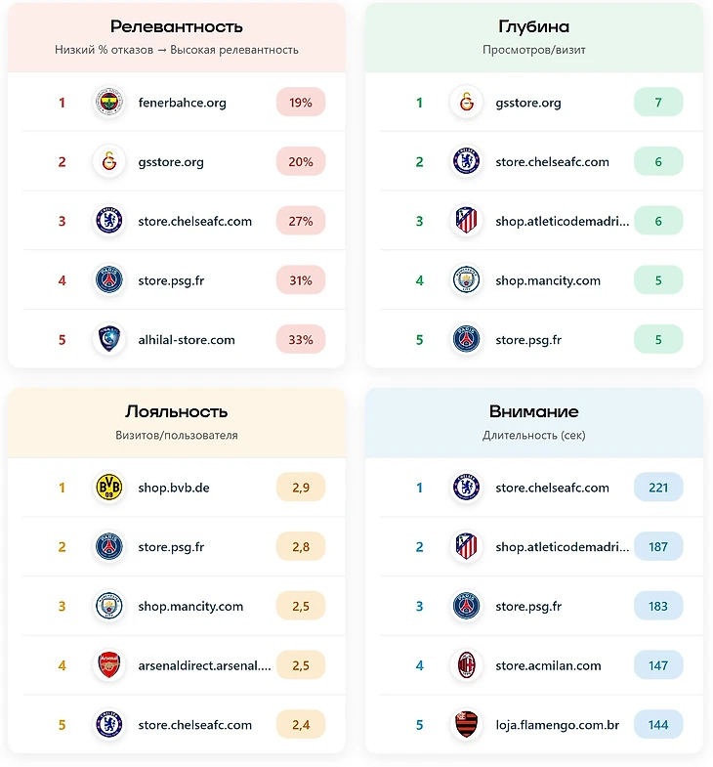Image resolution: width=713 pixels, height=767 pixels.
Task: Open fenerbahce.org link
Action: point(182,103)
